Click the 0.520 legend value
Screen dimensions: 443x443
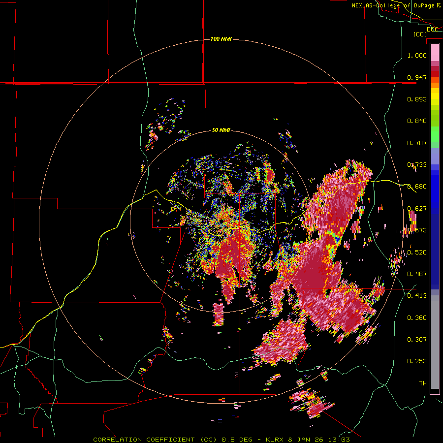pyautogui.click(x=417, y=253)
